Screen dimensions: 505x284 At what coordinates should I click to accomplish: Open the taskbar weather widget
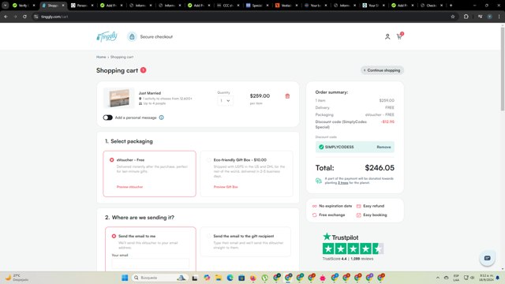(17, 278)
